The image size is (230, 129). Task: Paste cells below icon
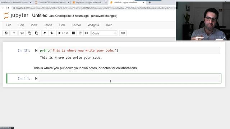[36, 33]
